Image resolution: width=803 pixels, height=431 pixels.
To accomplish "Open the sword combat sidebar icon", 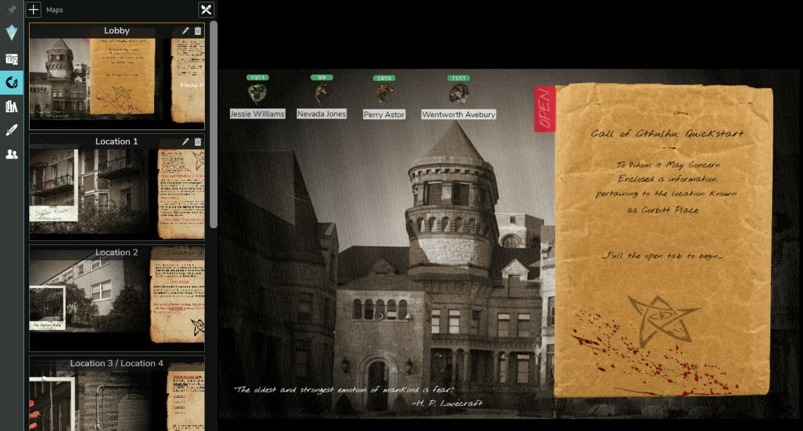I will (11, 130).
